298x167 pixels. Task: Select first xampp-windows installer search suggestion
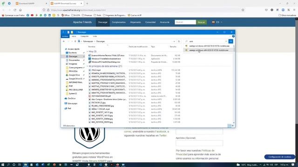tap(208, 46)
